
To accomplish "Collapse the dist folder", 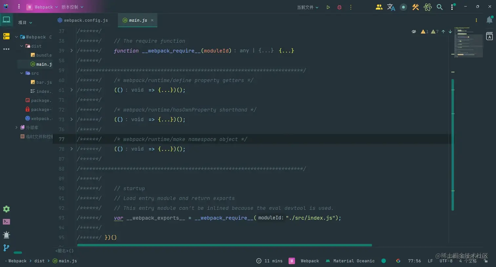I will pos(22,46).
